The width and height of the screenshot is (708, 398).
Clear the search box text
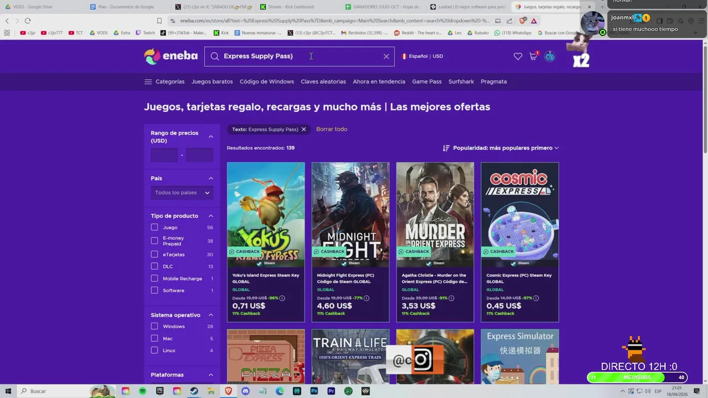(x=386, y=56)
